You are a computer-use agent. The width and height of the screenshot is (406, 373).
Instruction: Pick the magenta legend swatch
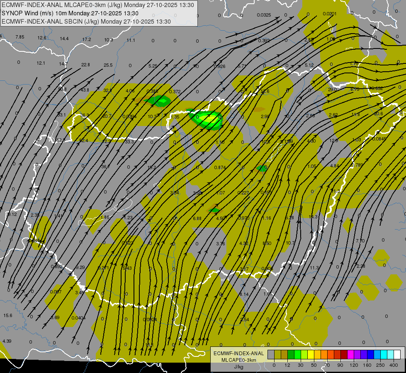pos(350,355)
